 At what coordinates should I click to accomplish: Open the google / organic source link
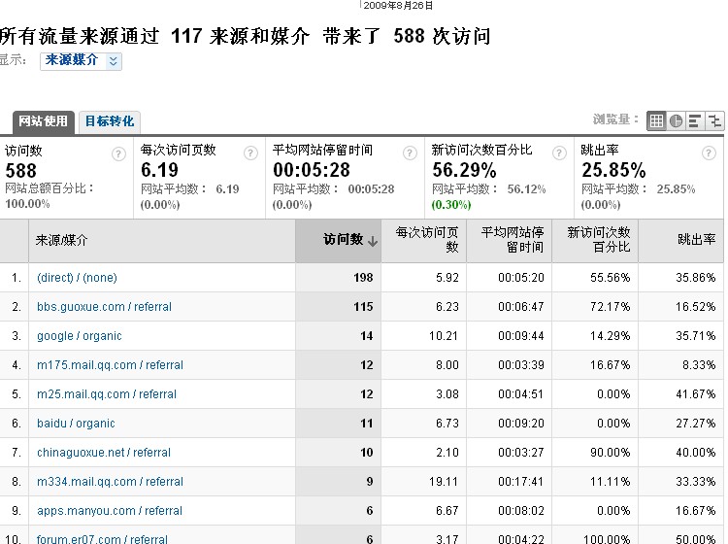coord(80,336)
